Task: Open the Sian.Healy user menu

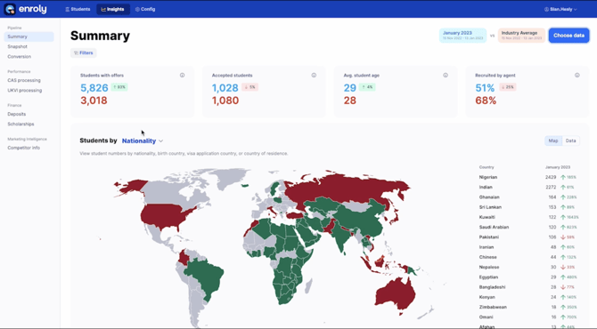Action: (x=560, y=9)
